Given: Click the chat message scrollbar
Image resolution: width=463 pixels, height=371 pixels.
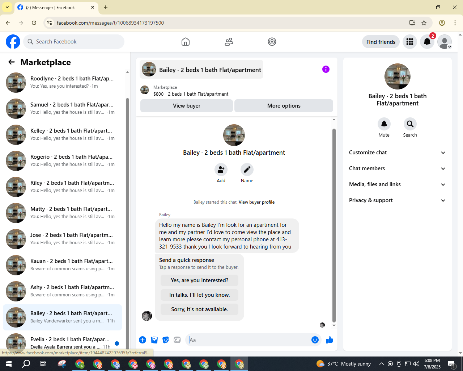Looking at the screenshot, I should tap(334, 225).
